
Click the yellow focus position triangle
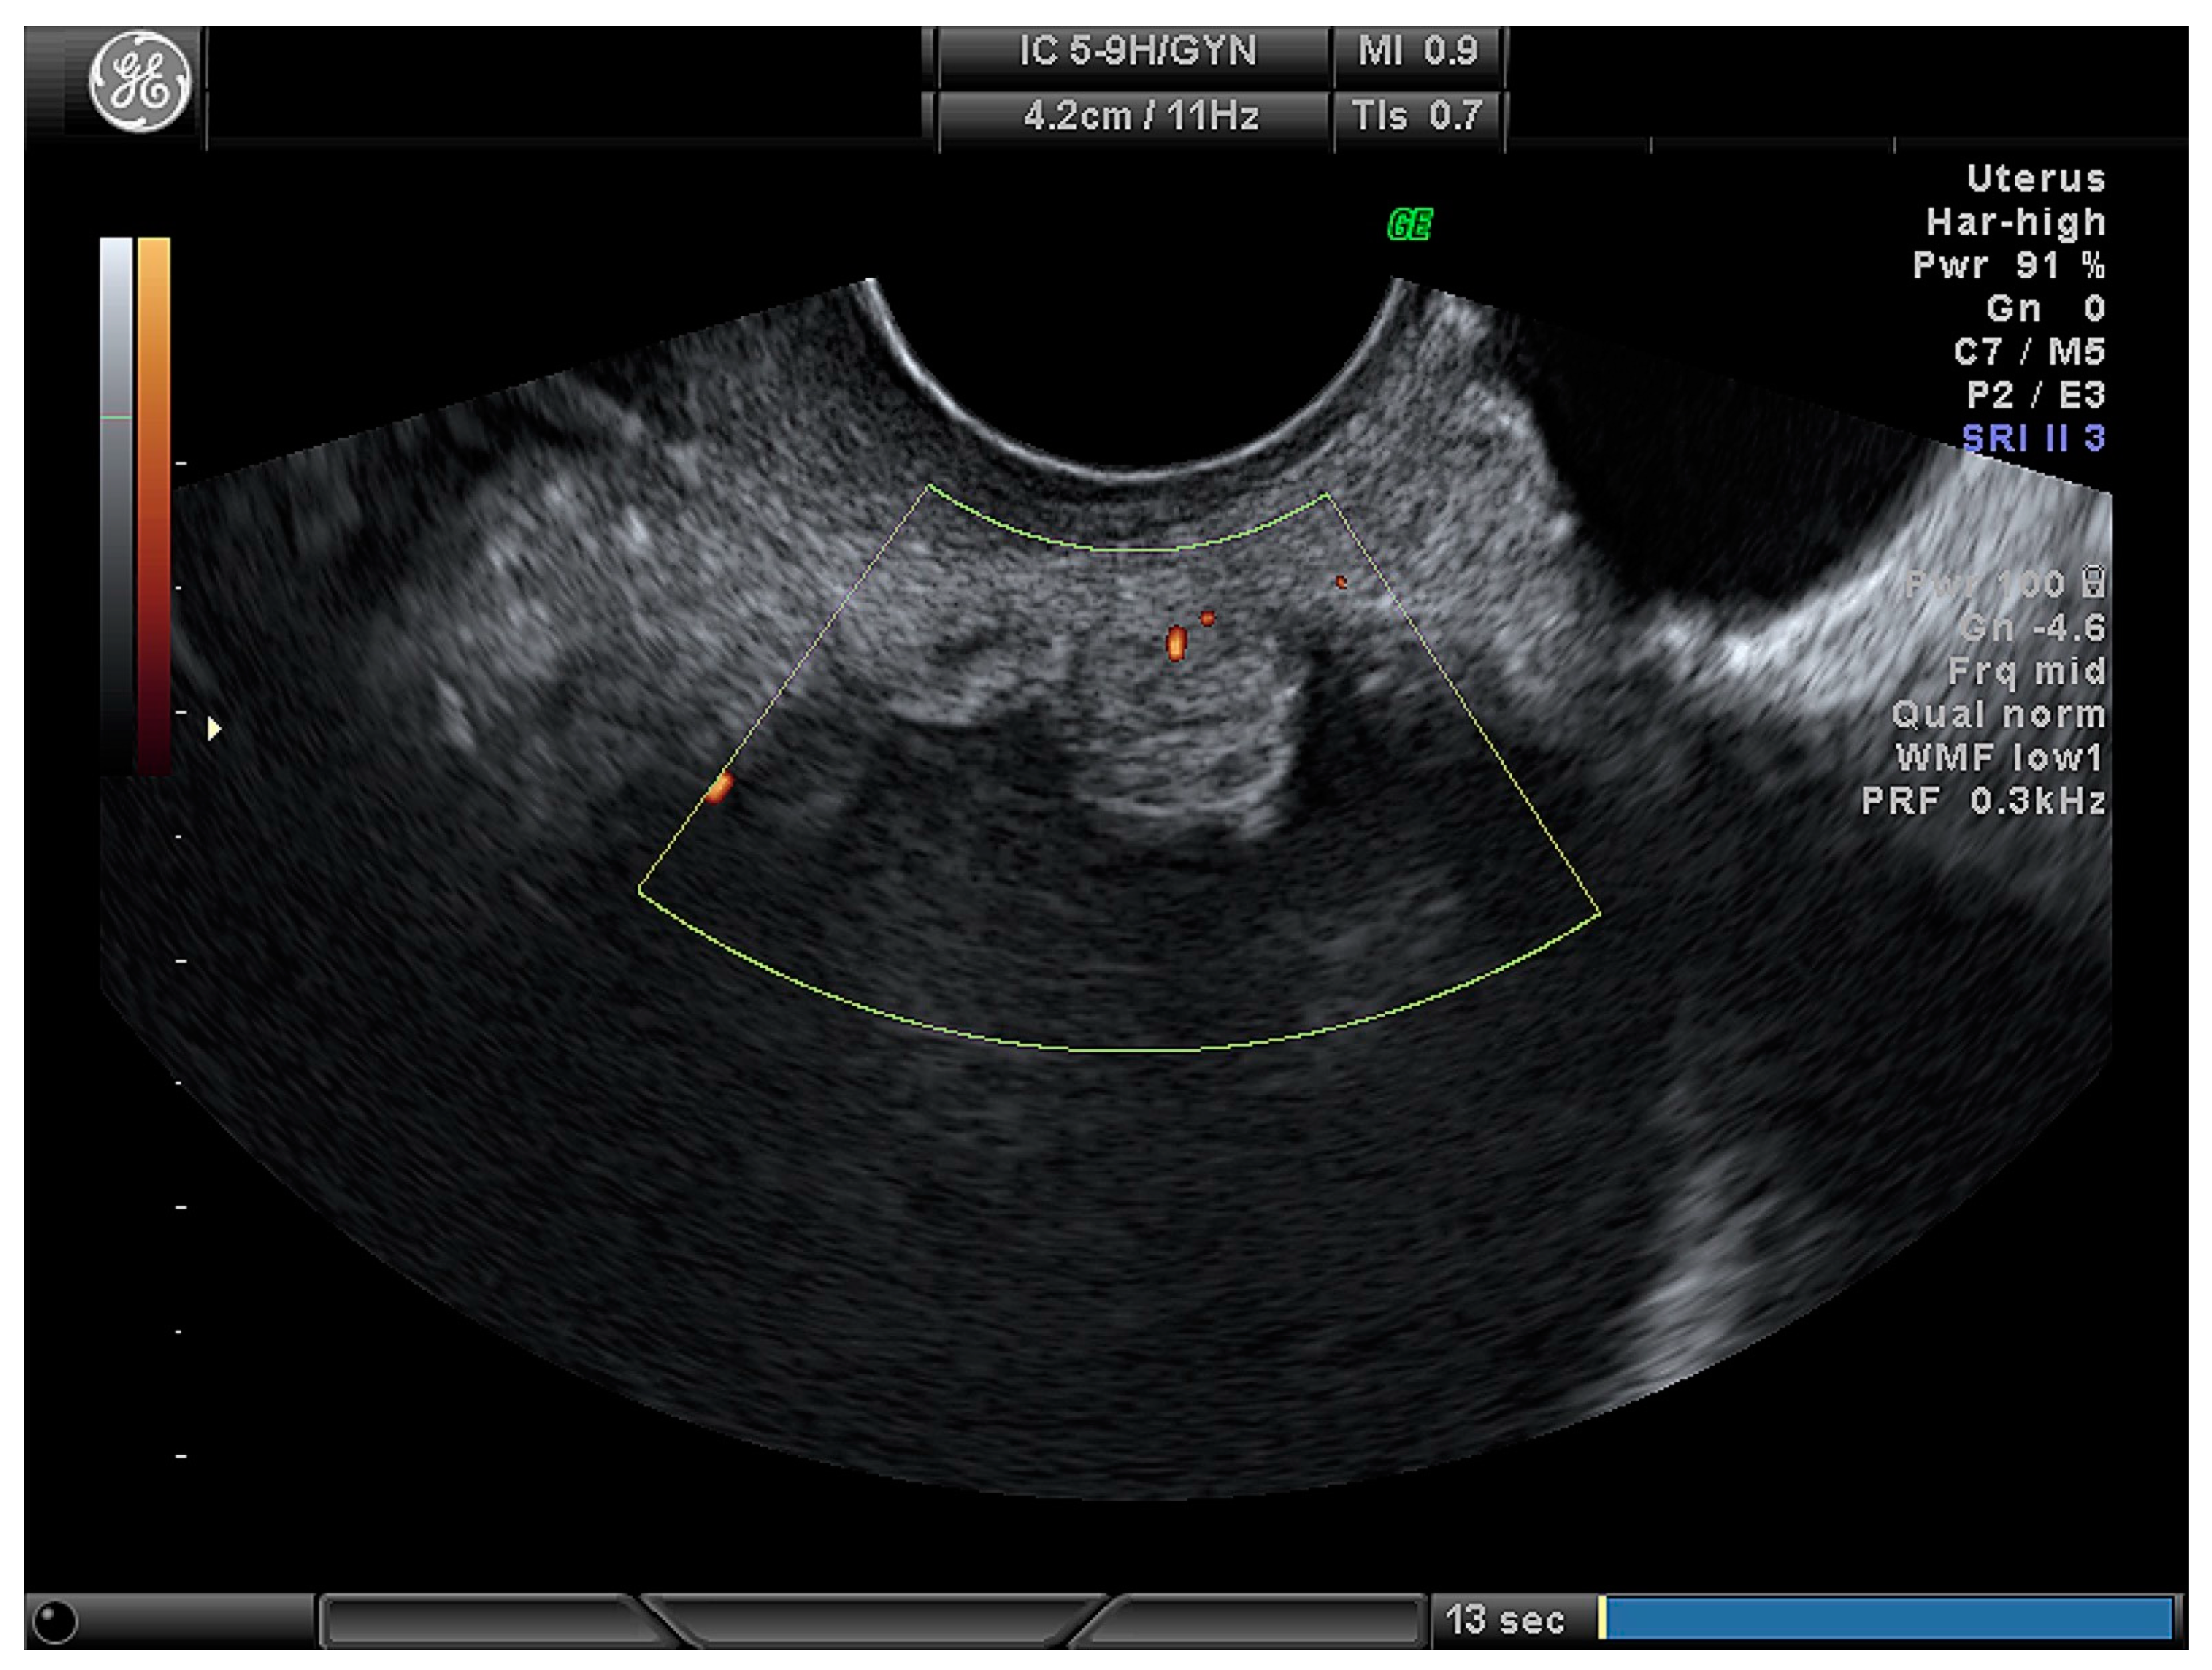(213, 729)
